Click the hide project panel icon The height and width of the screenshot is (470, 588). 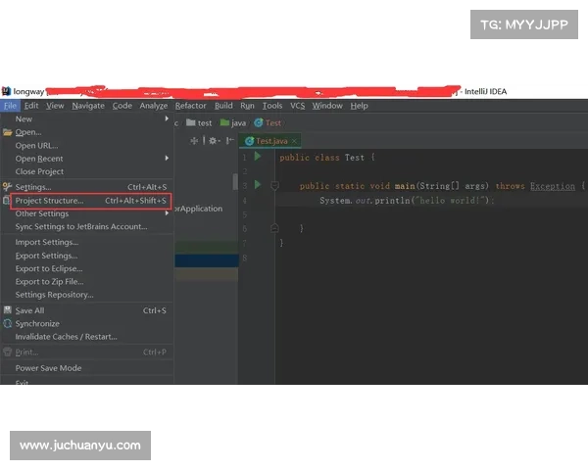pos(230,141)
